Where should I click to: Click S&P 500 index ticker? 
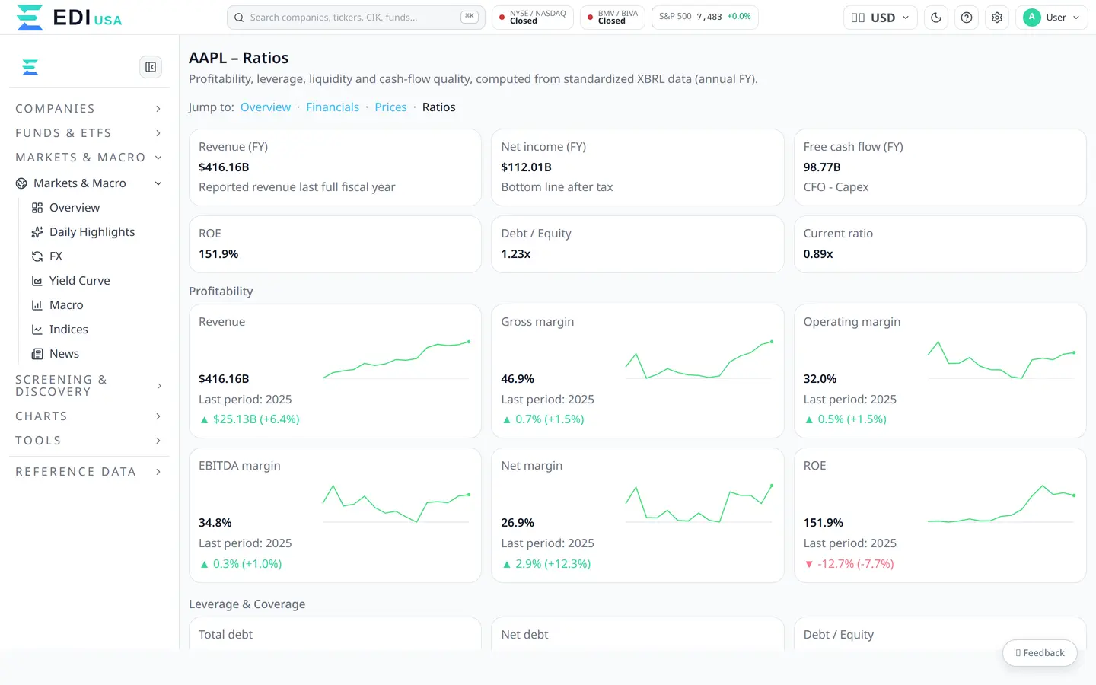(705, 17)
